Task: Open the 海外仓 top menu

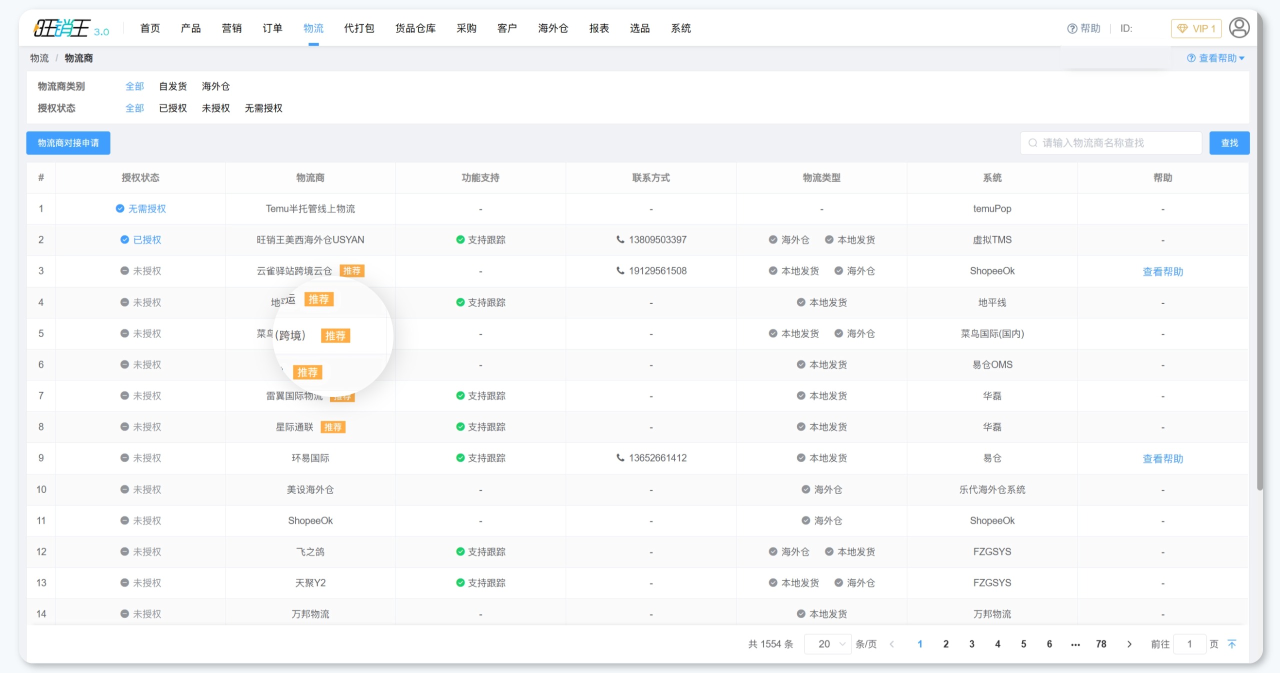Action: click(x=553, y=28)
